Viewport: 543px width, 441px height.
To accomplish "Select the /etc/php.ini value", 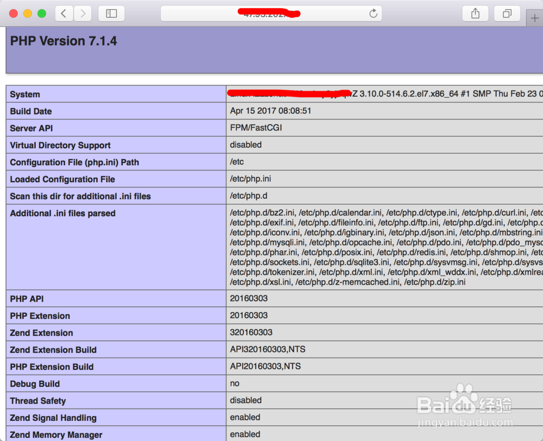I will point(250,179).
